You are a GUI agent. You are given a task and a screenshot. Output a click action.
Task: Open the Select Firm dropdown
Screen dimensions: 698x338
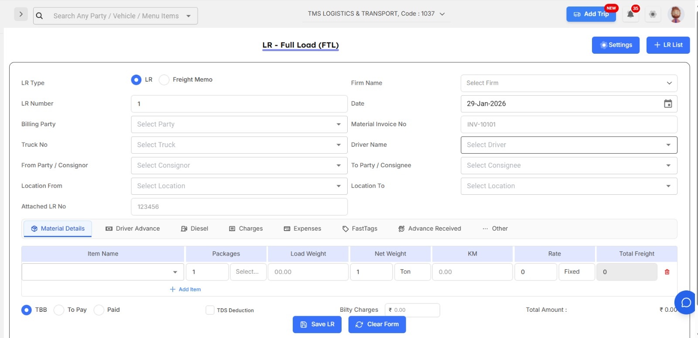pyautogui.click(x=568, y=83)
